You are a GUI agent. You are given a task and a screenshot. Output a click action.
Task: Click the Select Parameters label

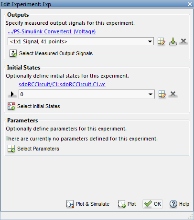point(38,149)
